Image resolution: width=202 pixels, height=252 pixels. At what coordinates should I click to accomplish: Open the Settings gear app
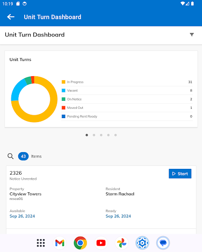coord(142,243)
